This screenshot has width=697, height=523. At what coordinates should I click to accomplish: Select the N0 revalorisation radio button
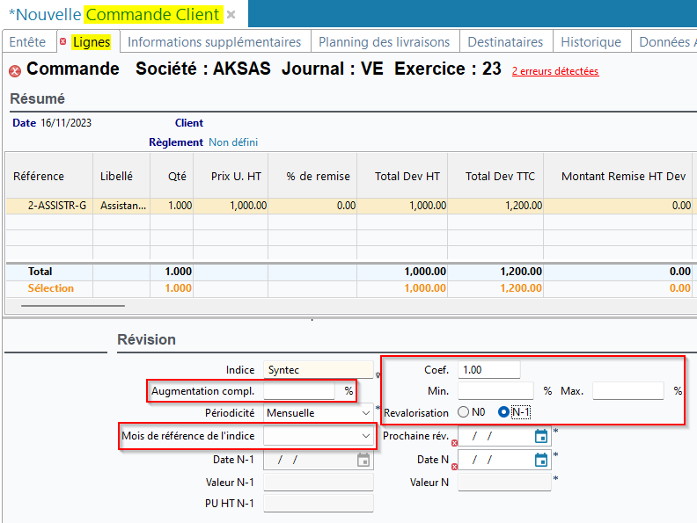(x=465, y=412)
